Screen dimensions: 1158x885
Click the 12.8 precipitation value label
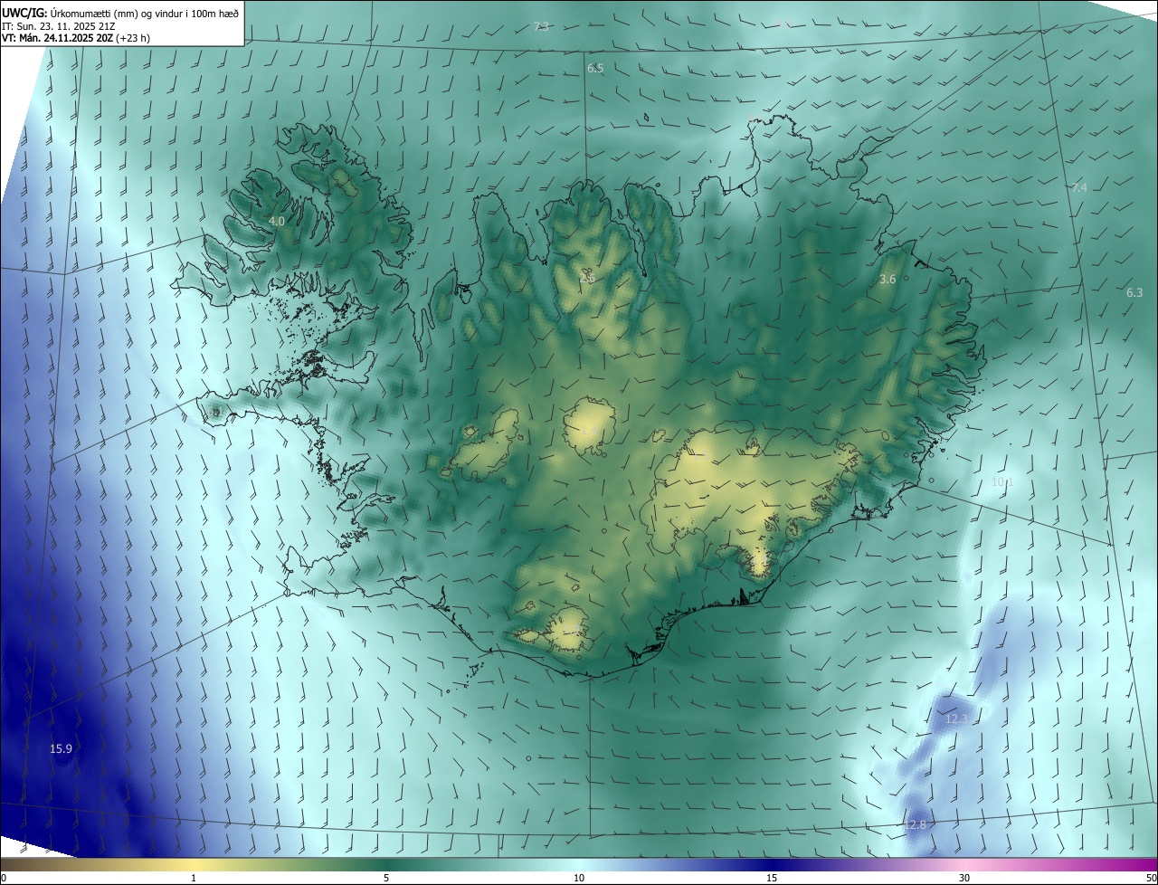pos(916,824)
